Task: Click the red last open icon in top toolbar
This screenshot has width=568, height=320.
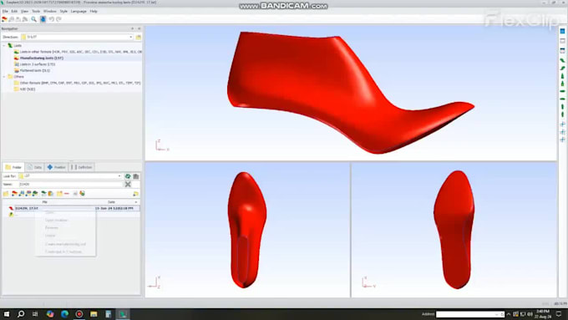Action: [4, 19]
